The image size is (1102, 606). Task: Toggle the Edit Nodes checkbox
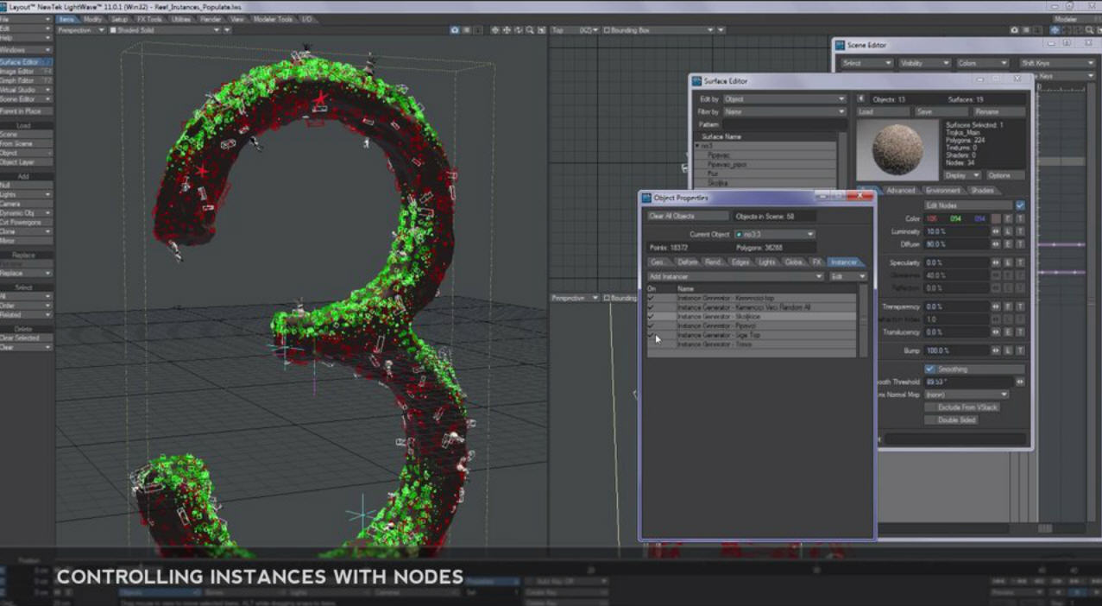point(1019,205)
